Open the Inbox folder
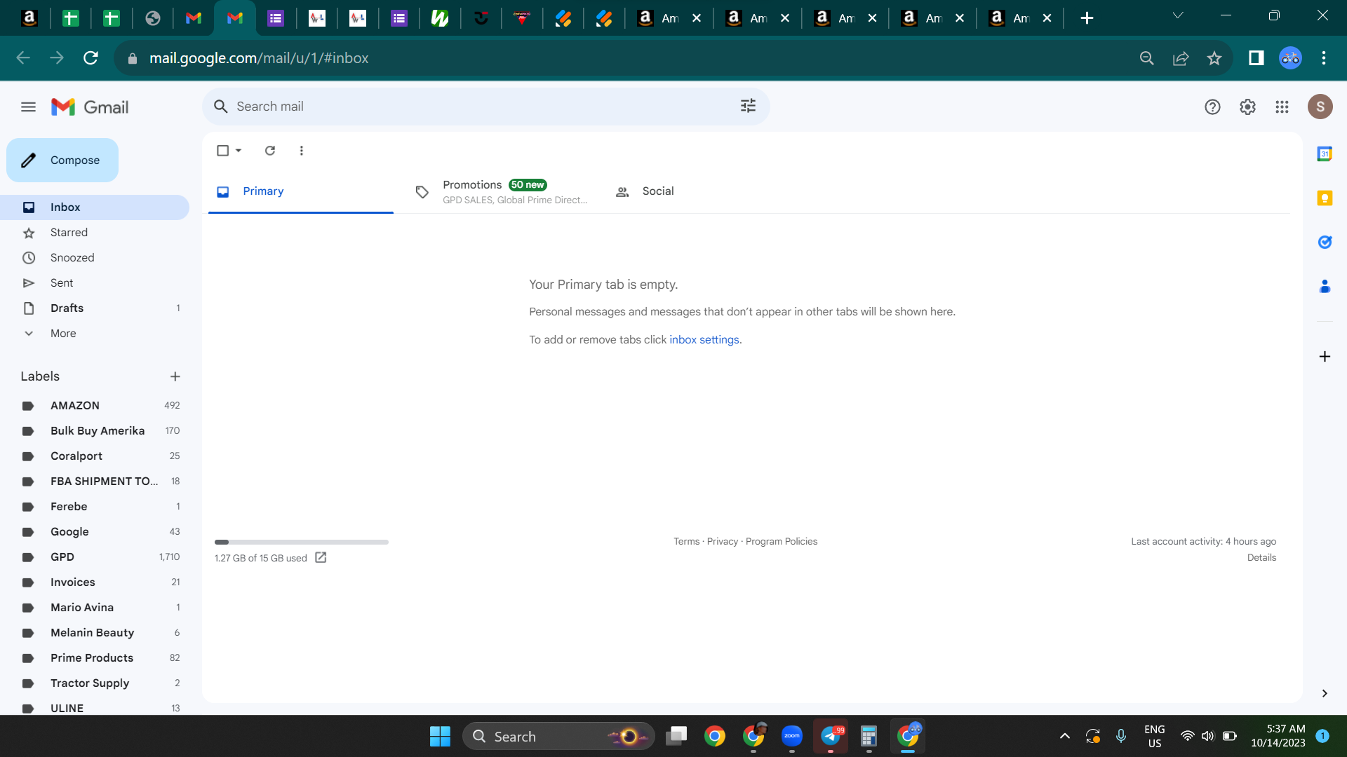This screenshot has width=1347, height=757. click(95, 207)
